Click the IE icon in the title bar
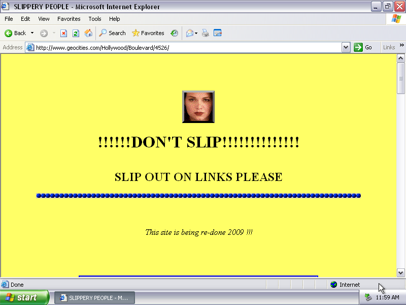This screenshot has height=305, width=406. [x=5, y=6]
